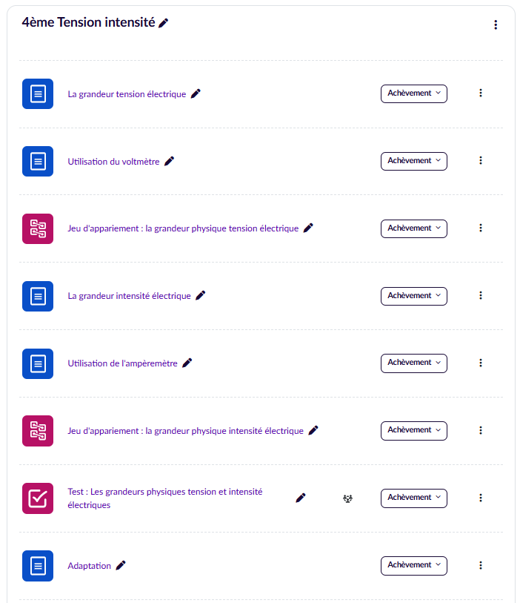Open Achèvement dropdown for 'Utilisation du voltmètre'

413,161
